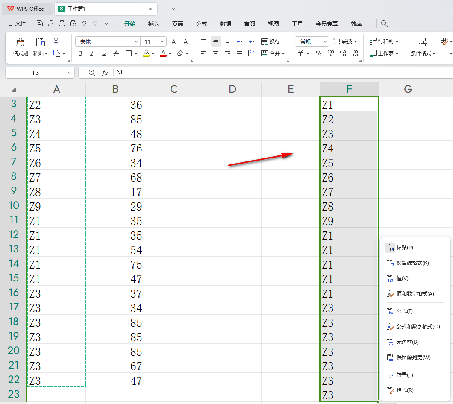Viewport: 453px width, 404px height.
Task: Decrease font size with A- icon
Action: [187, 41]
